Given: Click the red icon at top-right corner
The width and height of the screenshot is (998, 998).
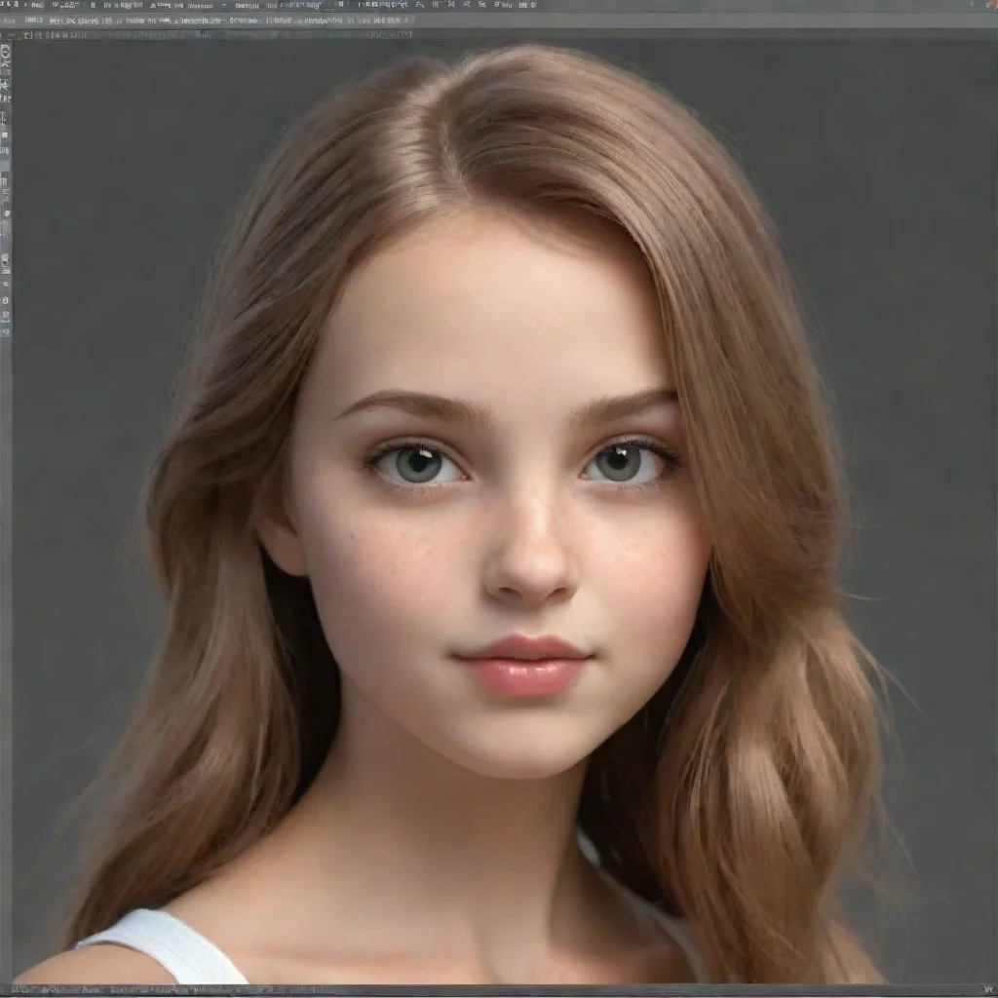Looking at the screenshot, I should pyautogui.click(x=991, y=5).
